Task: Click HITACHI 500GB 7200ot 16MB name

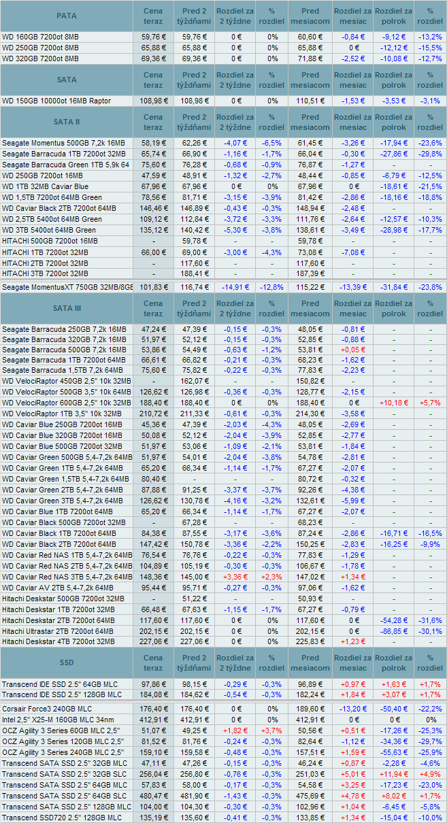Action: pos(49,241)
